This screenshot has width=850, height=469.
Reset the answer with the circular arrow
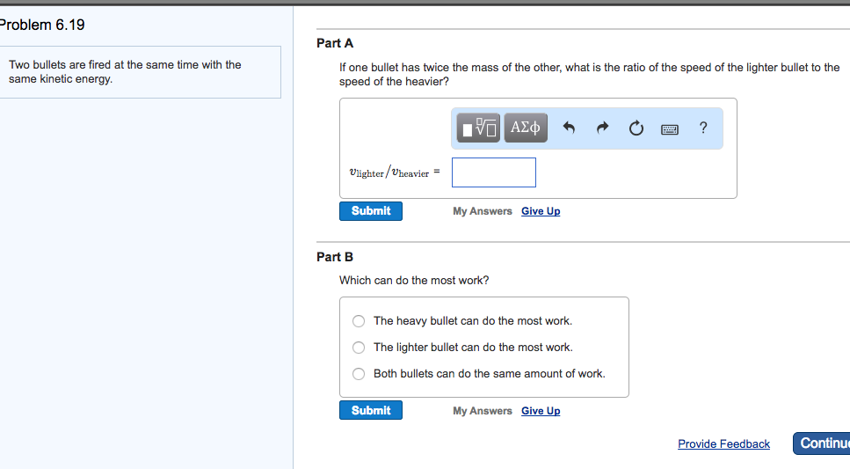coord(636,128)
